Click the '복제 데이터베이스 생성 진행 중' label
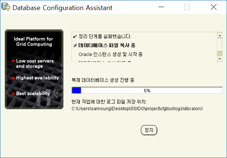The height and width of the screenshot is (158, 227). point(103,80)
